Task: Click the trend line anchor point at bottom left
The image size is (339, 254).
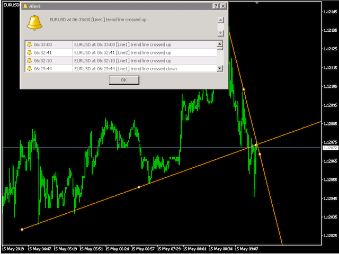Action: click(x=22, y=229)
